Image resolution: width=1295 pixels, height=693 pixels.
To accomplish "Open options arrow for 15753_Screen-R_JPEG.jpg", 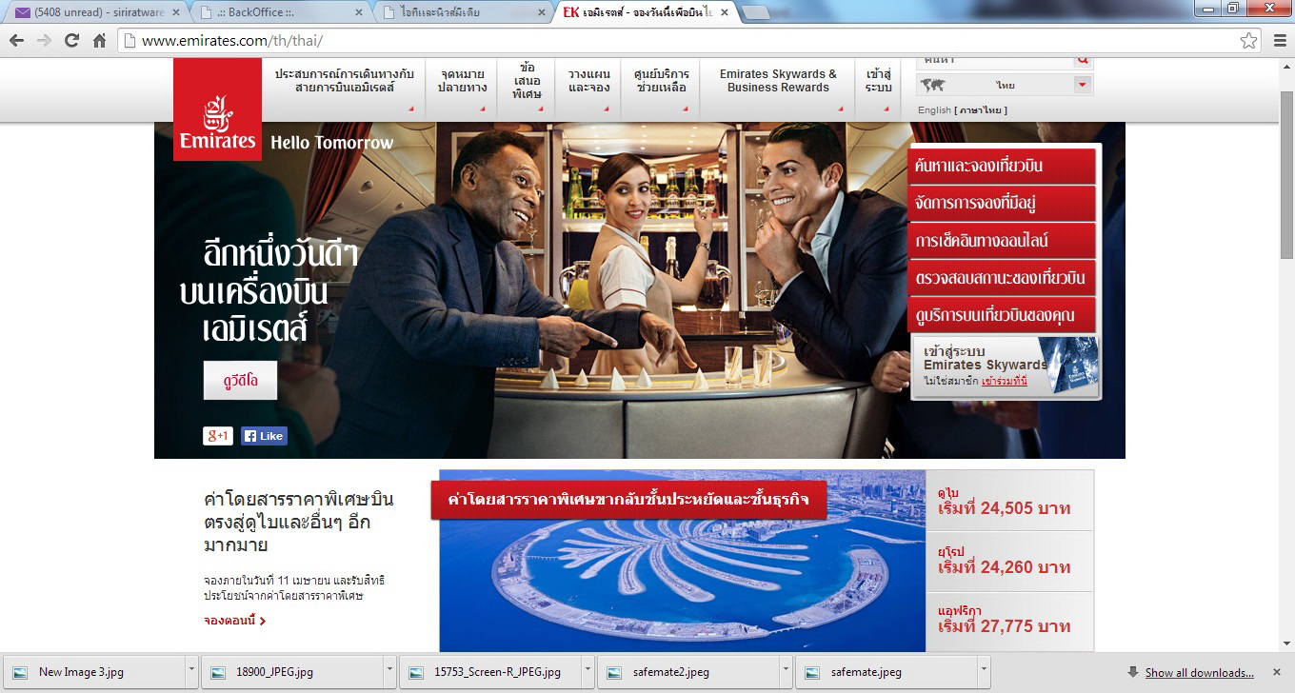I will [588, 672].
